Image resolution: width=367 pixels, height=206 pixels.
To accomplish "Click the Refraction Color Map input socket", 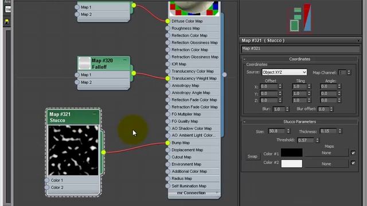I will (x=167, y=50).
